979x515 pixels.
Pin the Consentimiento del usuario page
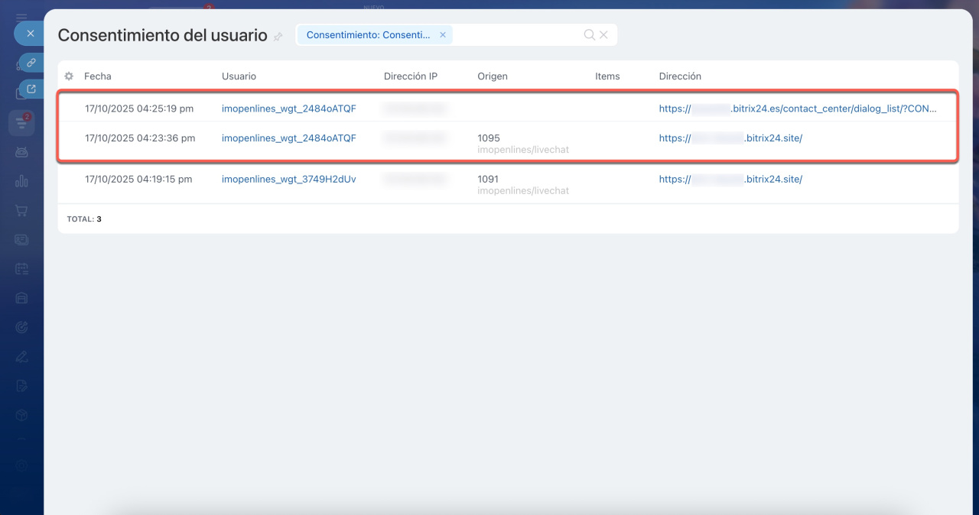pyautogui.click(x=278, y=37)
